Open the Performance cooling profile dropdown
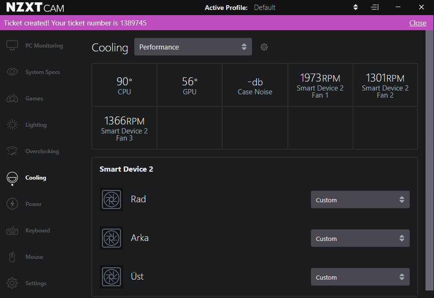This screenshot has height=298, width=434. 193,47
